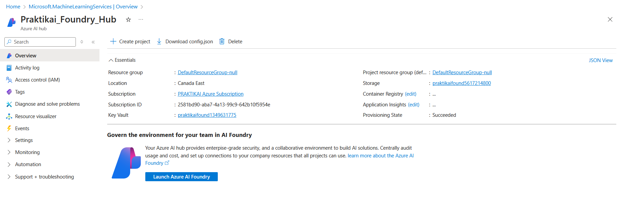Collapse the left sidebar with chevron toggle
The height and width of the screenshot is (200, 622).
pyautogui.click(x=93, y=42)
